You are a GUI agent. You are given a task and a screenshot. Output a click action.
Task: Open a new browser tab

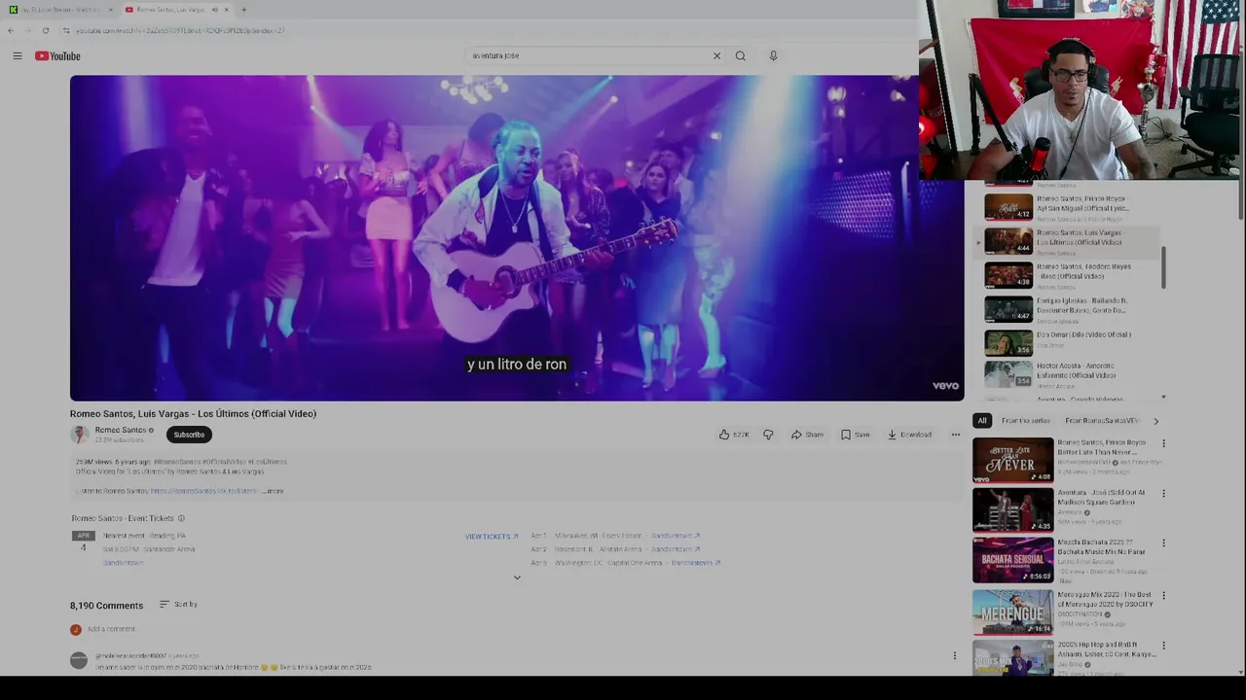click(x=243, y=10)
